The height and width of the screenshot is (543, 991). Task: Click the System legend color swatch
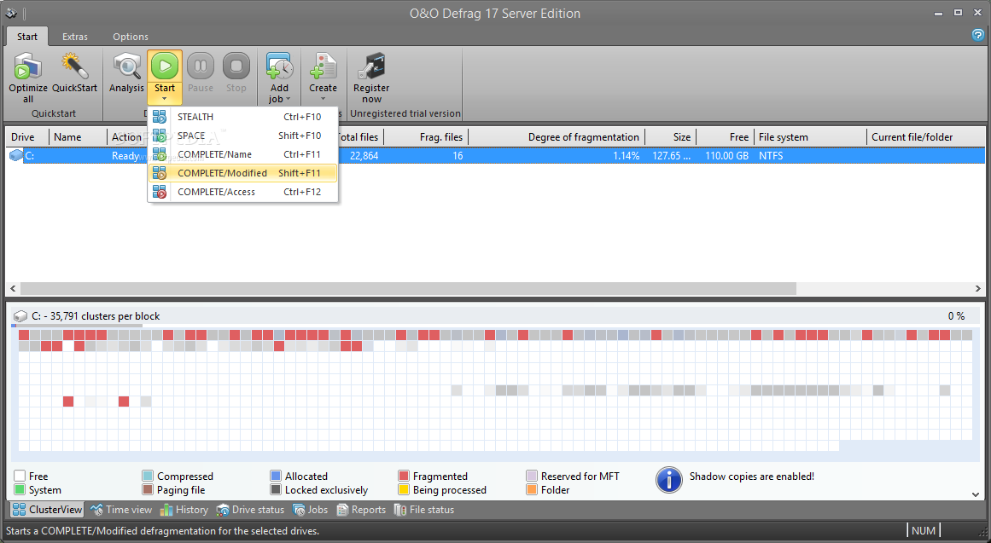click(x=20, y=489)
